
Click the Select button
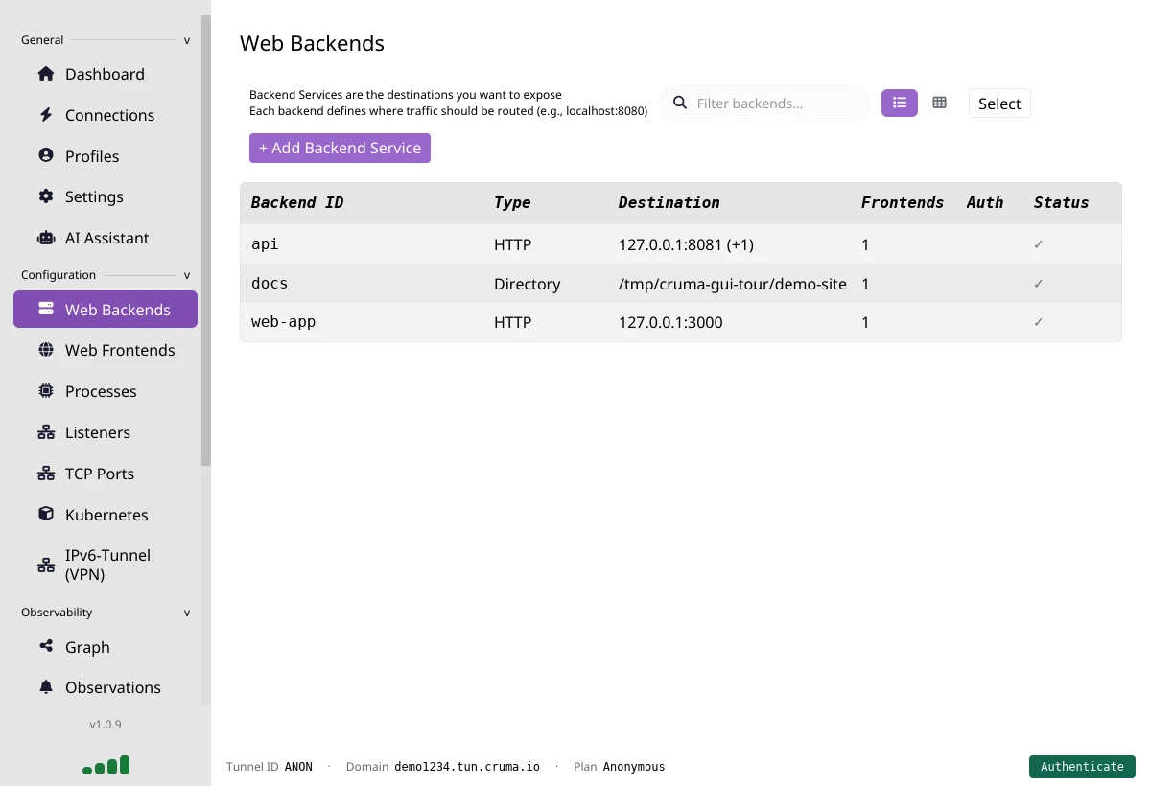point(999,104)
